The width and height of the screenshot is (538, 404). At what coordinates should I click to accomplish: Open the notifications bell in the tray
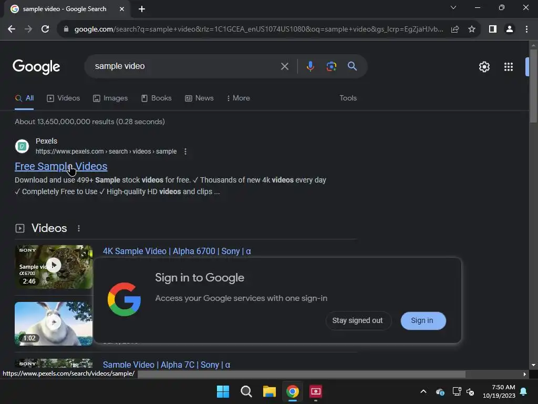coord(524,391)
